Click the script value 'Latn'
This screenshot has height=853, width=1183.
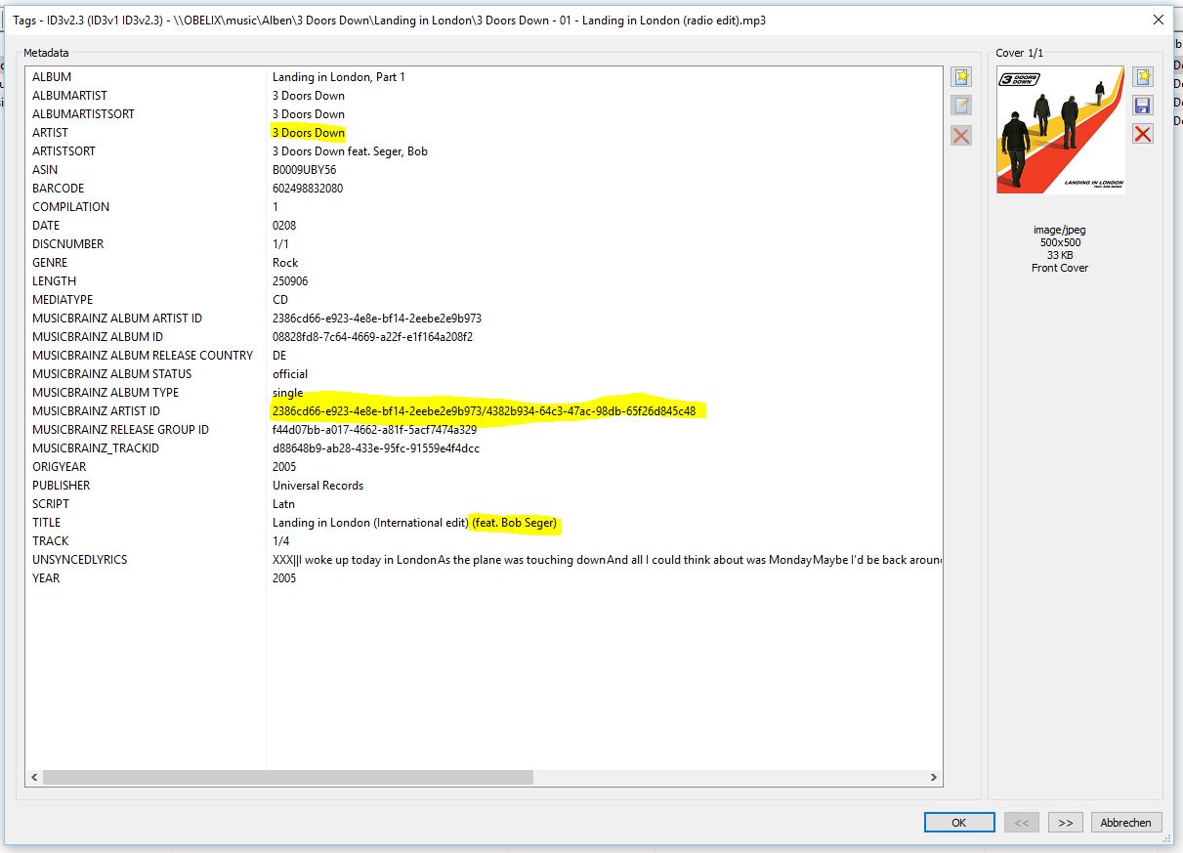tap(284, 504)
